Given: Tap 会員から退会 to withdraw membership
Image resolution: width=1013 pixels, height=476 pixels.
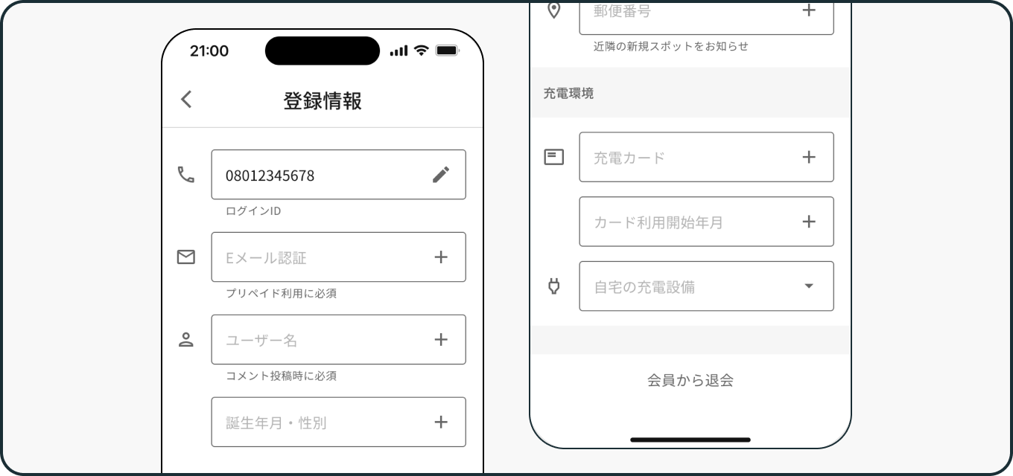Looking at the screenshot, I should tap(690, 380).
